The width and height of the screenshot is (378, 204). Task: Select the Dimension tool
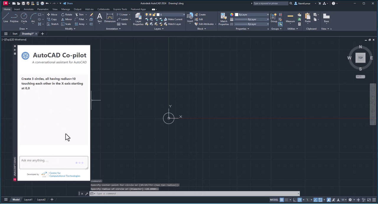click(110, 18)
